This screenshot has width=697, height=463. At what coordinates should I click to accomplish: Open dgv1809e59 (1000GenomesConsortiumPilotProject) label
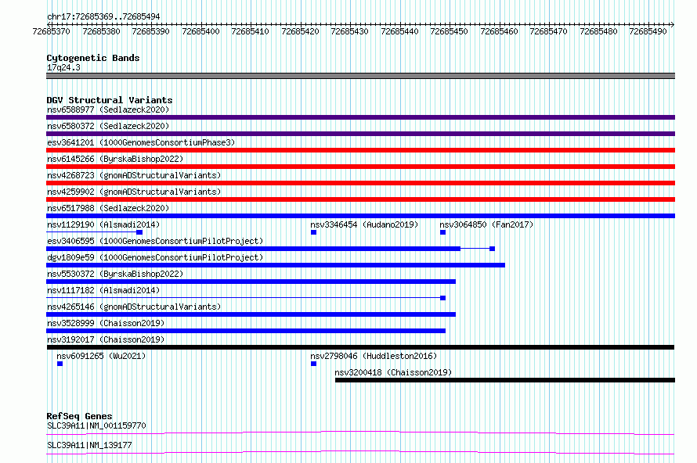click(155, 257)
